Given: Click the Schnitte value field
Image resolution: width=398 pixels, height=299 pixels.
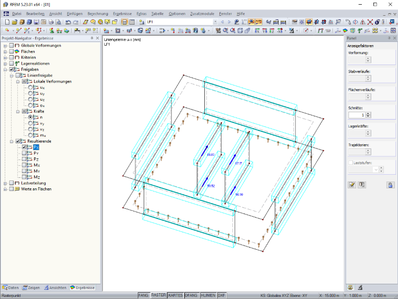Looking at the screenshot, I should [x=357, y=115].
